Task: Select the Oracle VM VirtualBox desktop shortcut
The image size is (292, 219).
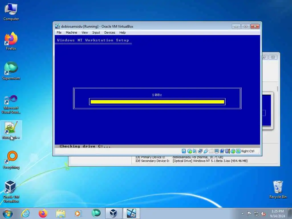Action: click(11, 191)
